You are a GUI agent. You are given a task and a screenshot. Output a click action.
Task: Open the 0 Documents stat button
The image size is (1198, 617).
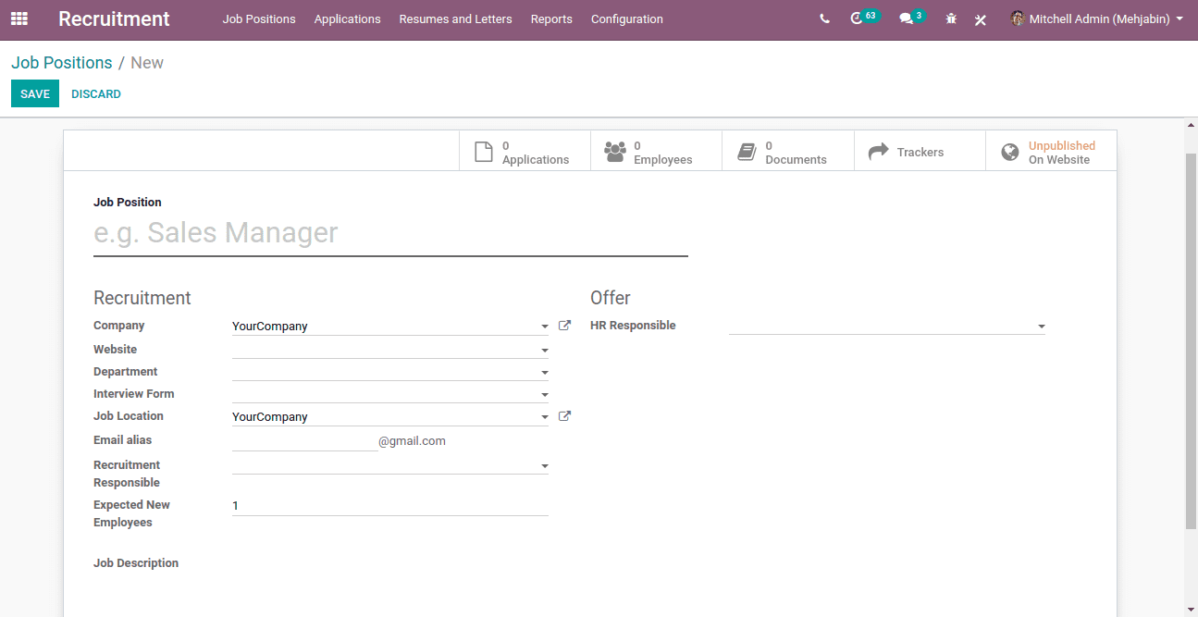click(788, 151)
